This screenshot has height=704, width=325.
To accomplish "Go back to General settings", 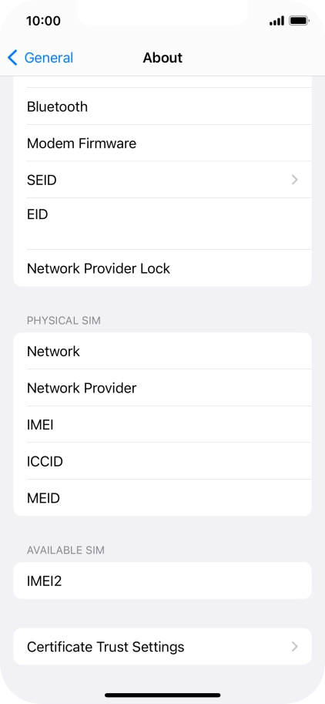I will 40,58.
